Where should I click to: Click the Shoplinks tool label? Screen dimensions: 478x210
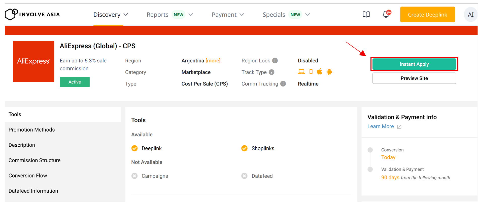[x=263, y=148]
